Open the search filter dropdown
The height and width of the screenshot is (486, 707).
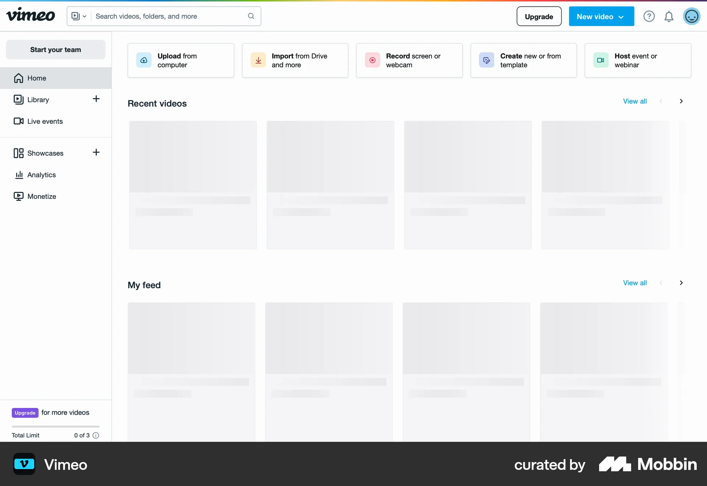78,16
